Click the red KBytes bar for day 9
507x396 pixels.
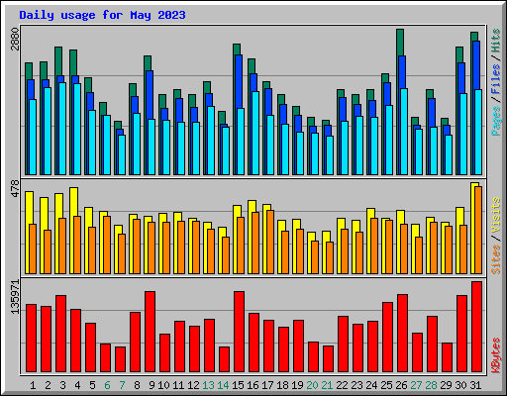coord(150,332)
